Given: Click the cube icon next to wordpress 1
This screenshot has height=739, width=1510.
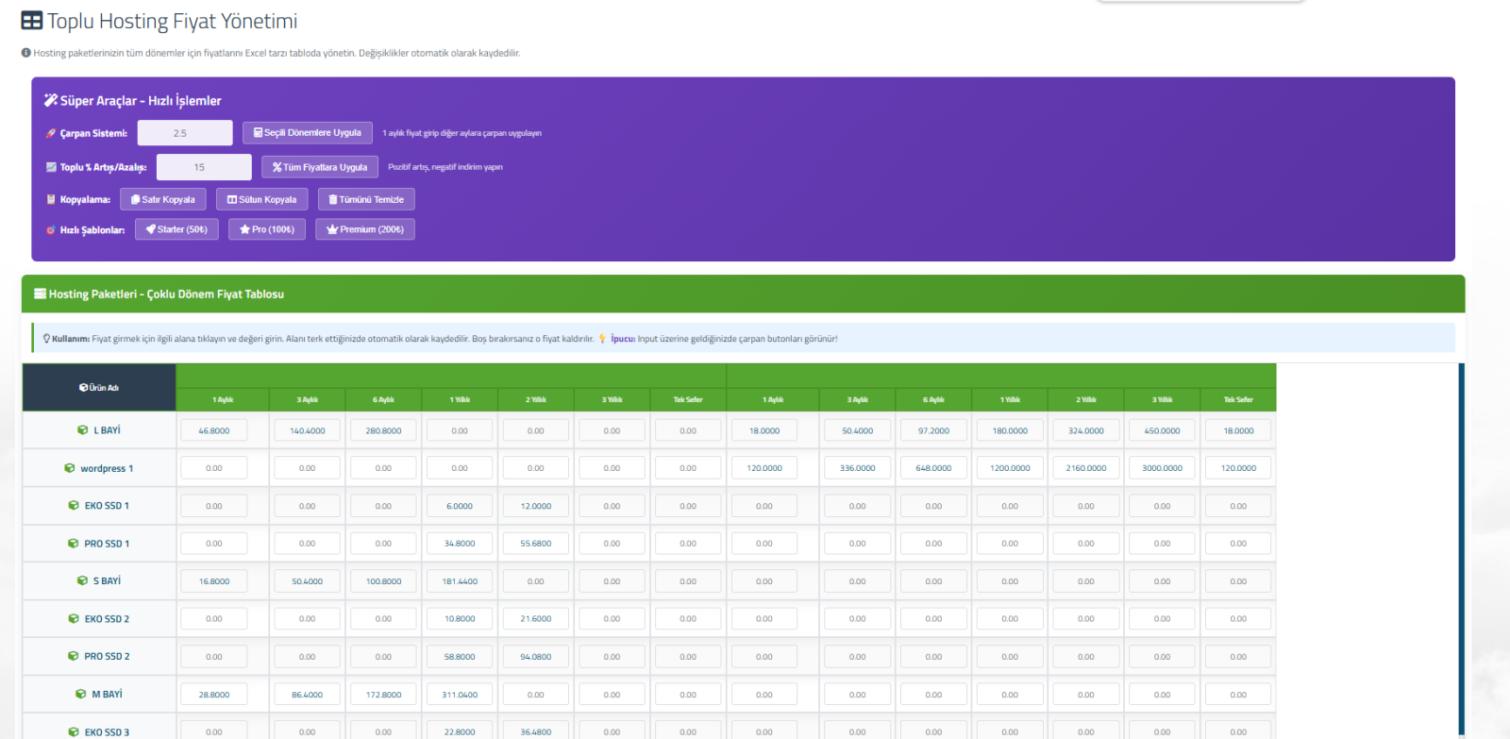Looking at the screenshot, I should click(70, 468).
